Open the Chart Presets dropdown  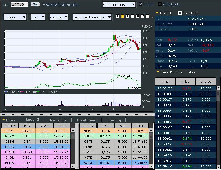pos(119,4)
